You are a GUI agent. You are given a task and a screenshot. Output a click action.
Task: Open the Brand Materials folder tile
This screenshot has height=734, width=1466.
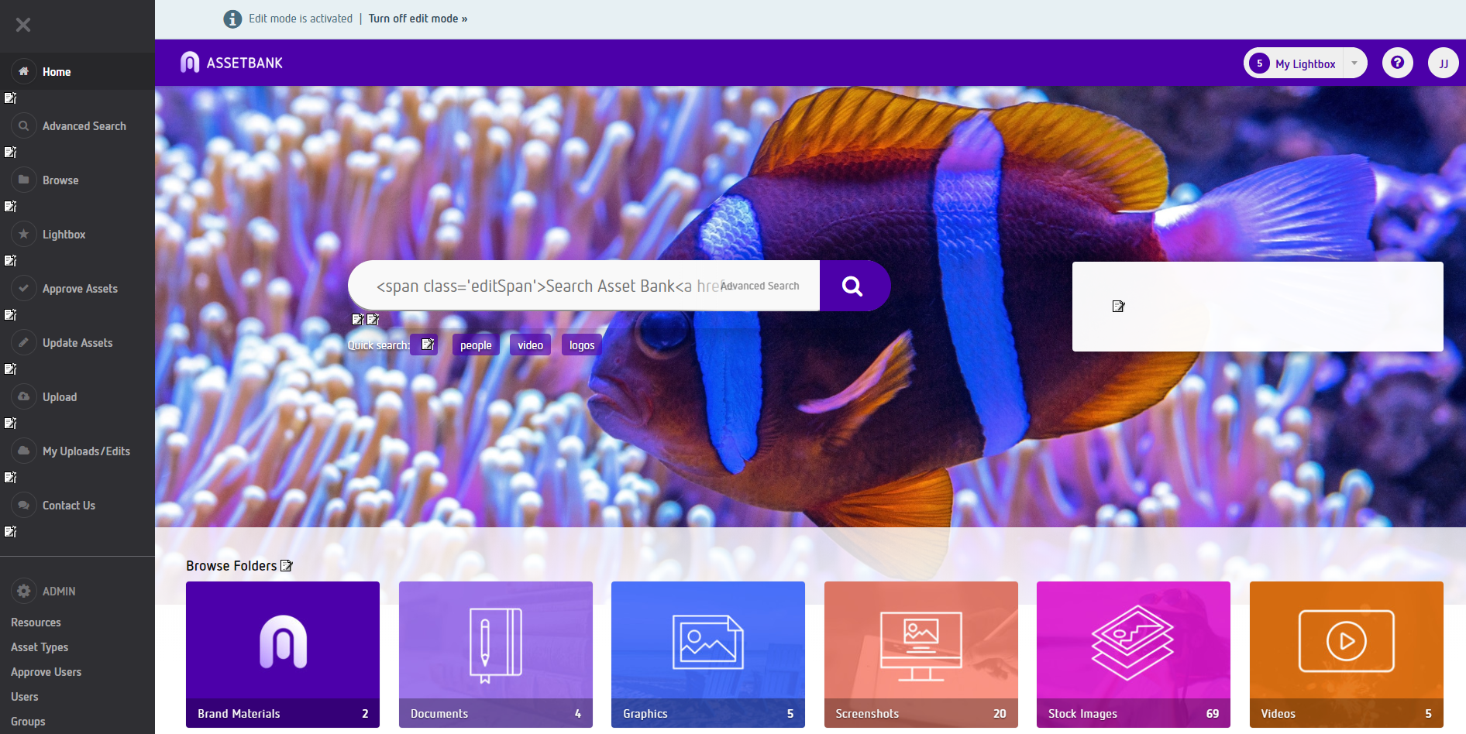click(283, 654)
